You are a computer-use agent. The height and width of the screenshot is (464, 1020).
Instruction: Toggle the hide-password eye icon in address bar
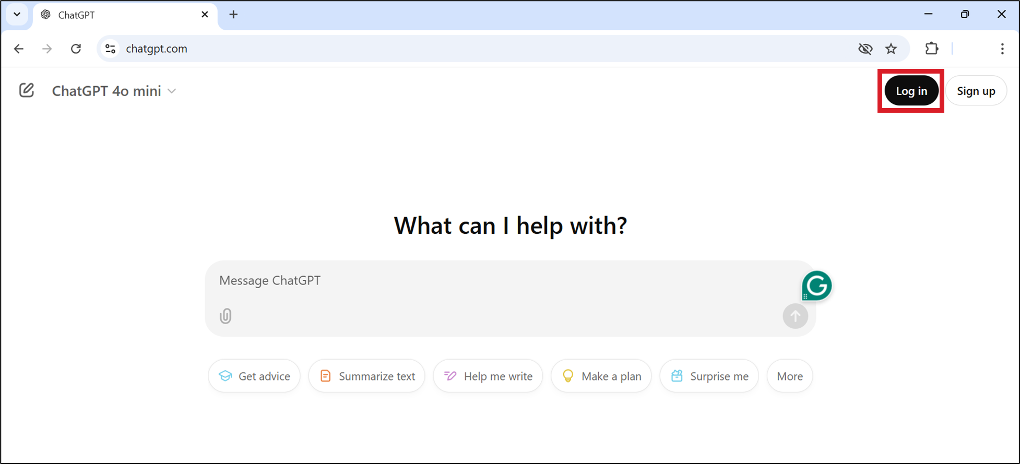pyautogui.click(x=865, y=49)
